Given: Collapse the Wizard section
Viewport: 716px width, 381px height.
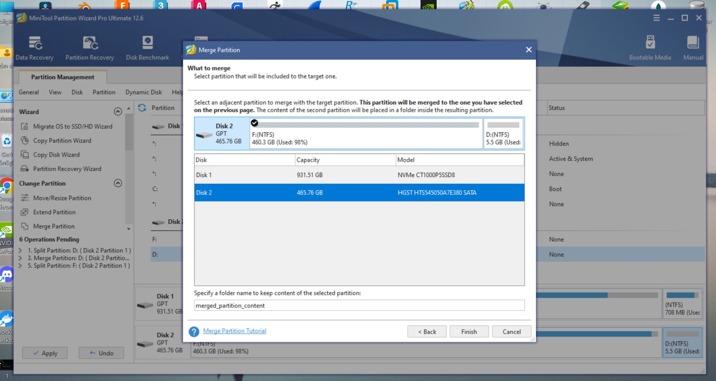Looking at the screenshot, I should pos(118,111).
